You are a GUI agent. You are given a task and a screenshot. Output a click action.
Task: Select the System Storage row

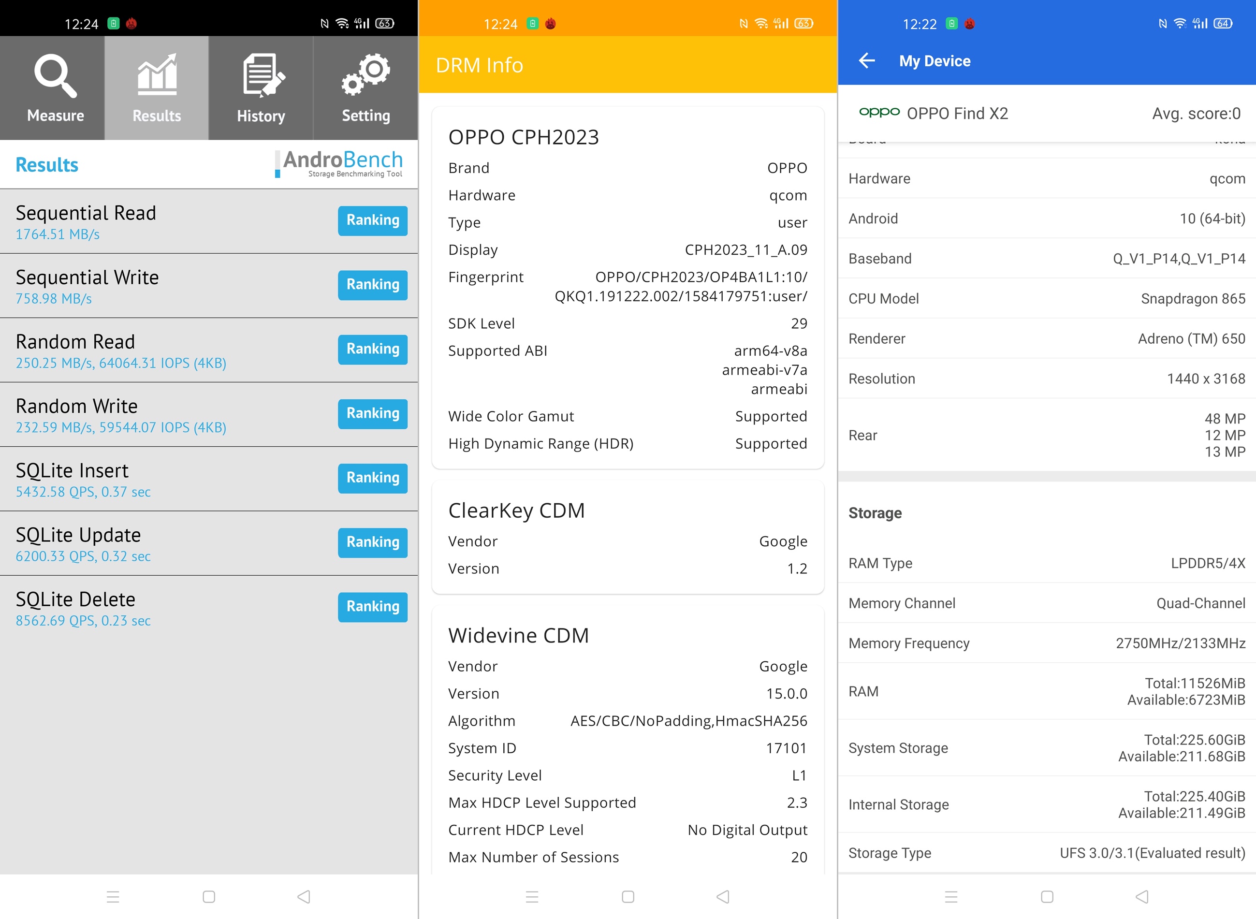pyautogui.click(x=1047, y=748)
